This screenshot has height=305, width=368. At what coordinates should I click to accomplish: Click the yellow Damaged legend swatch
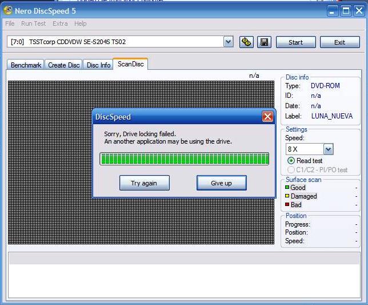(x=287, y=196)
